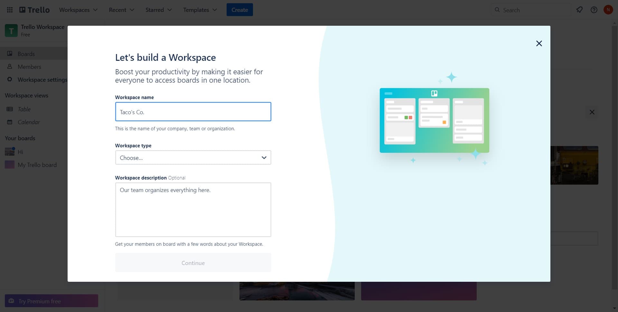Select the Boards sidebar icon

[10, 53]
